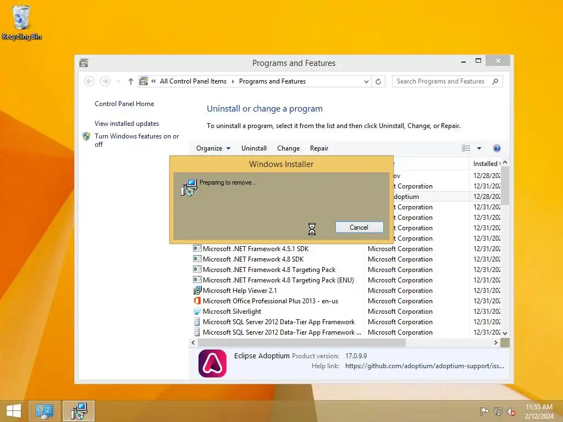This screenshot has height=422, width=563.
Task: Click the horizontal scrollbar thumb
Action: (302, 343)
